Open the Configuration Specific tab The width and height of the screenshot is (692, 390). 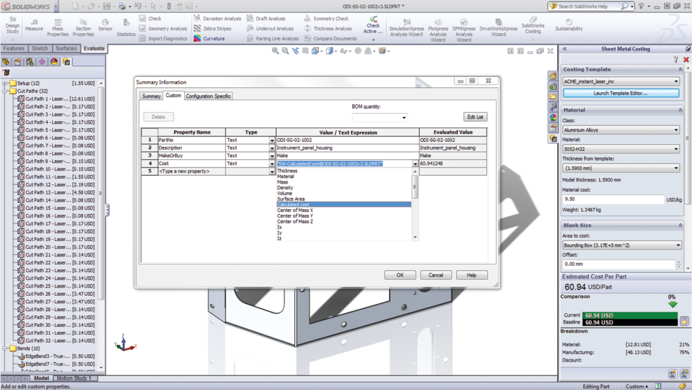(x=208, y=96)
